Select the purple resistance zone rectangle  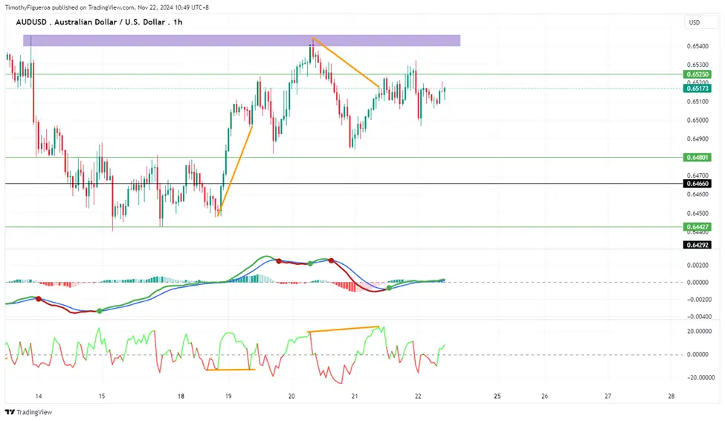[242, 40]
